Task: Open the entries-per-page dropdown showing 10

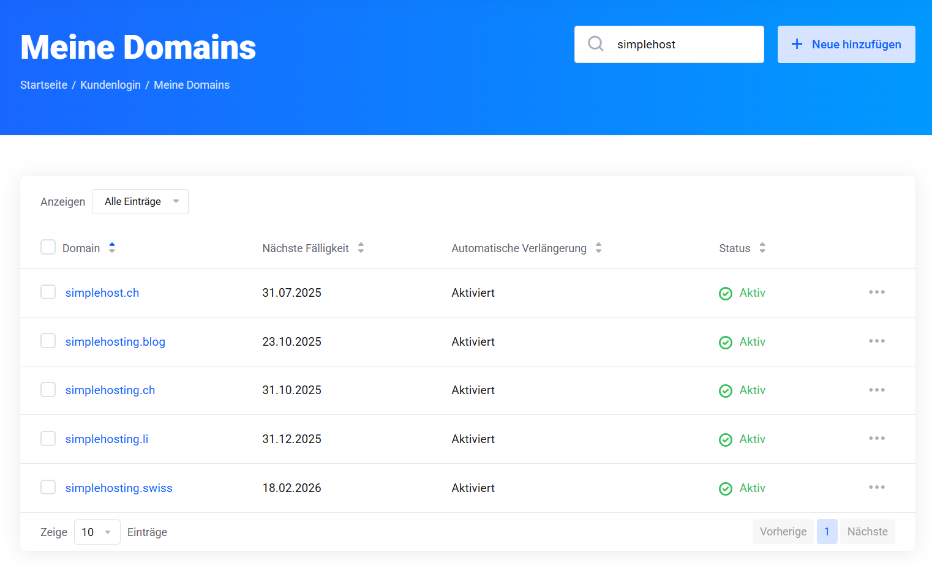Action: (97, 532)
